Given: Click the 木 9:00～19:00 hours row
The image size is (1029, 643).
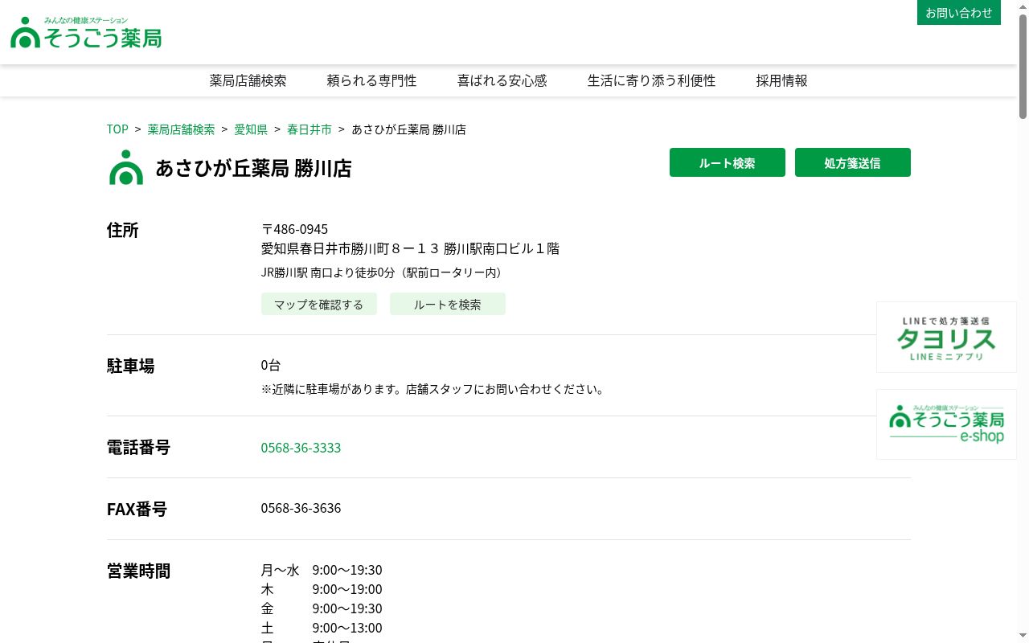Looking at the screenshot, I should coord(322,589).
